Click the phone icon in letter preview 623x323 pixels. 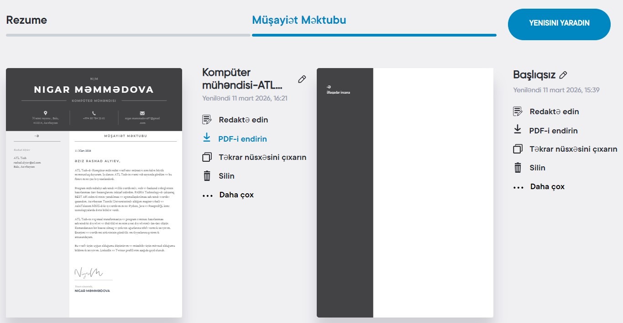click(x=94, y=113)
